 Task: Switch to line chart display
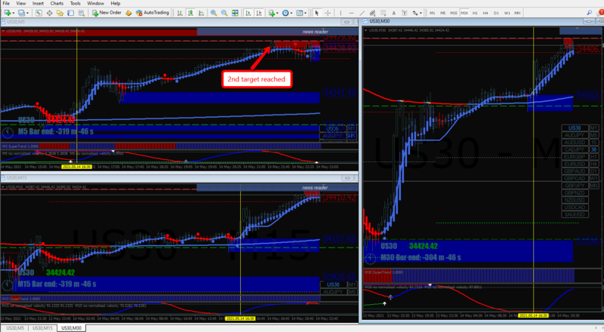tap(201, 13)
